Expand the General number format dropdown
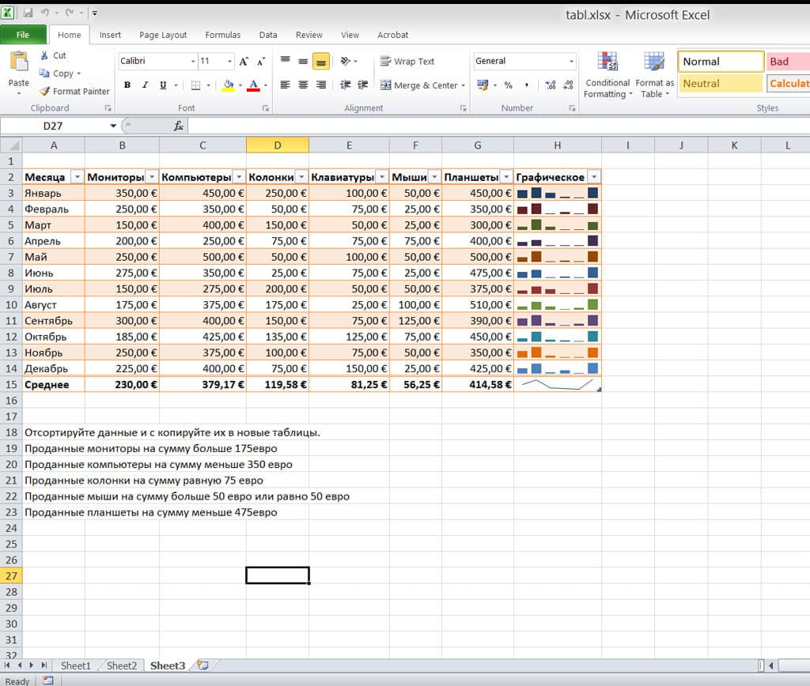The width and height of the screenshot is (810, 686). [x=572, y=62]
